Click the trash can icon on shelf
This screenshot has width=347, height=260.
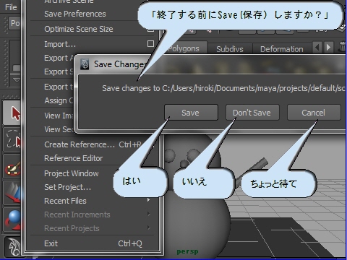click(x=342, y=46)
